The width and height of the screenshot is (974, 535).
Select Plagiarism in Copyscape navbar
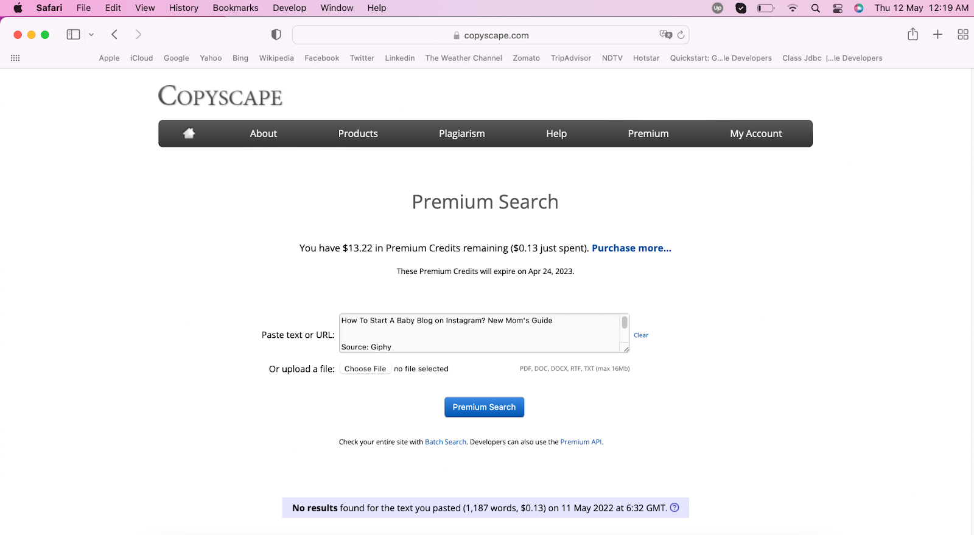pos(462,133)
